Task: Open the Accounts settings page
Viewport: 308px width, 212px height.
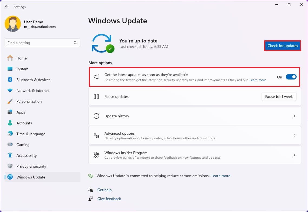Action: pos(24,123)
